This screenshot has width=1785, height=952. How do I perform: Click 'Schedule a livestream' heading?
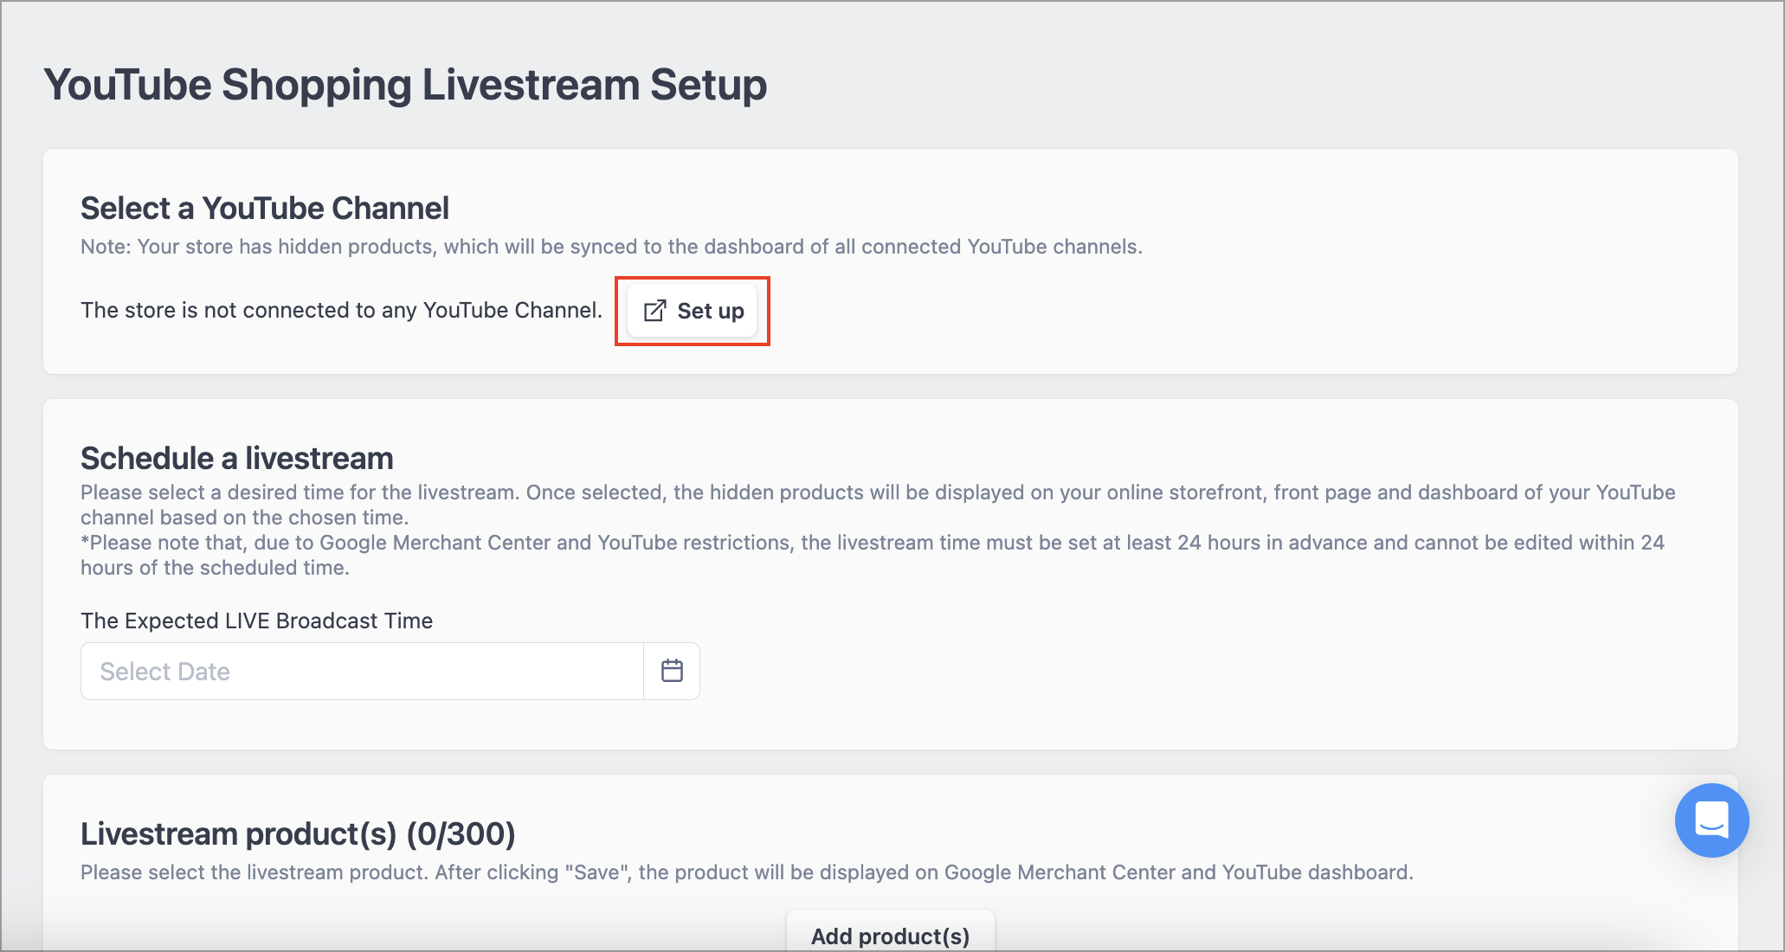coord(237,458)
